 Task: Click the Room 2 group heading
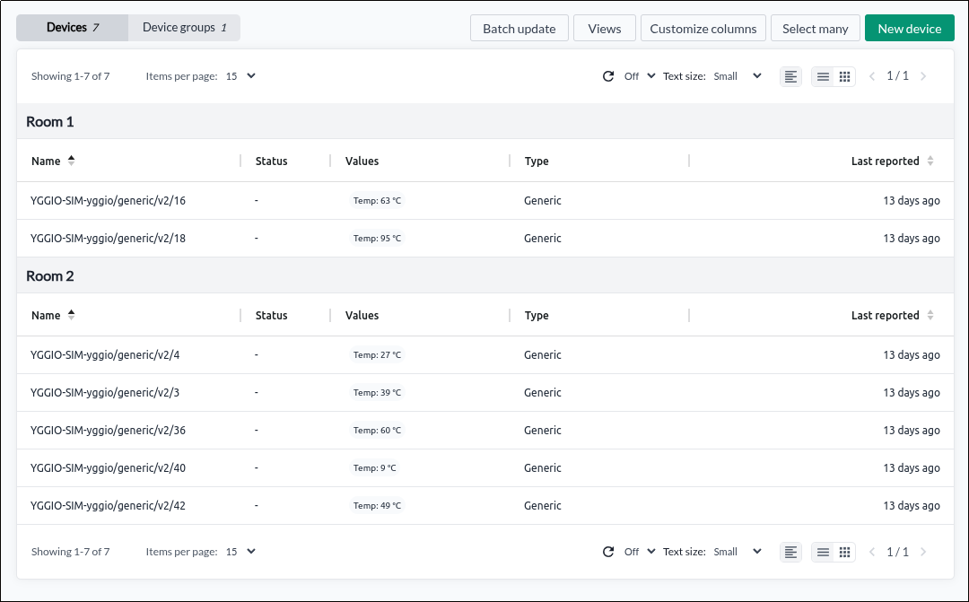click(50, 276)
